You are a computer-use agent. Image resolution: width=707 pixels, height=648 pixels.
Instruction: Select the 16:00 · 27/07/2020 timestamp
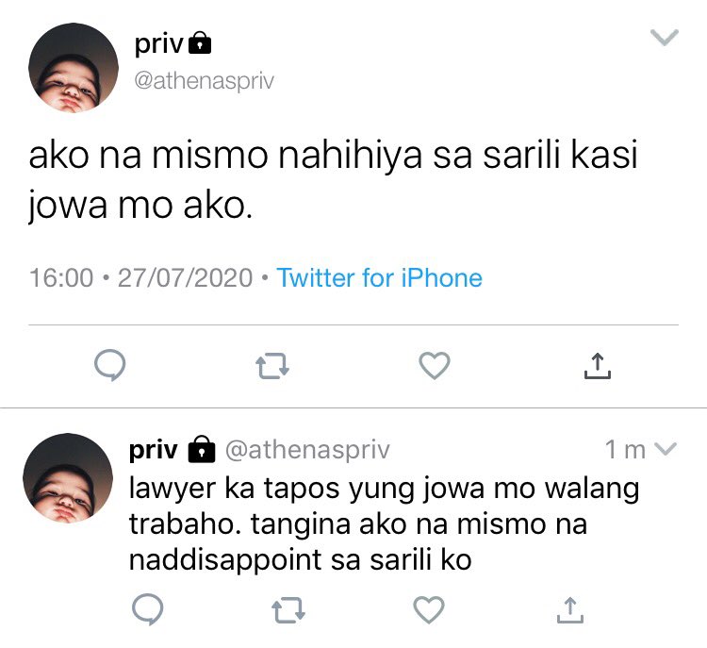(140, 277)
